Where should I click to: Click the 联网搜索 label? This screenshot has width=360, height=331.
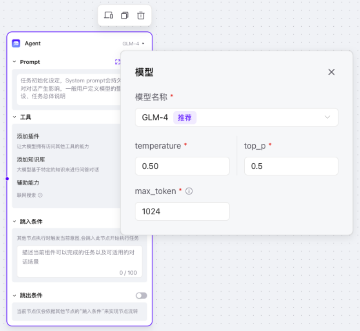[26, 195]
